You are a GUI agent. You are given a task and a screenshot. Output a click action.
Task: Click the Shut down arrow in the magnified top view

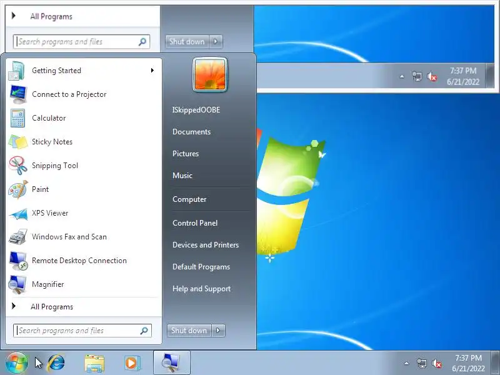coord(216,42)
